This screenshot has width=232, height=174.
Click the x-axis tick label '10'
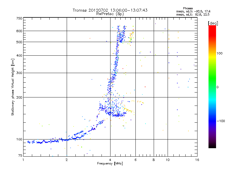pyautogui.click(x=168, y=160)
